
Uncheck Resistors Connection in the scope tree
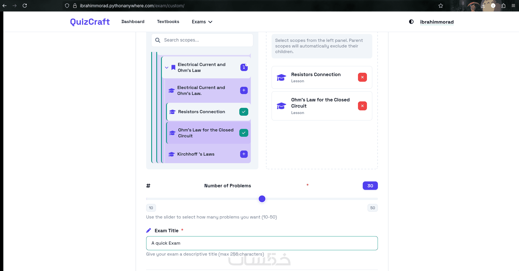(244, 112)
